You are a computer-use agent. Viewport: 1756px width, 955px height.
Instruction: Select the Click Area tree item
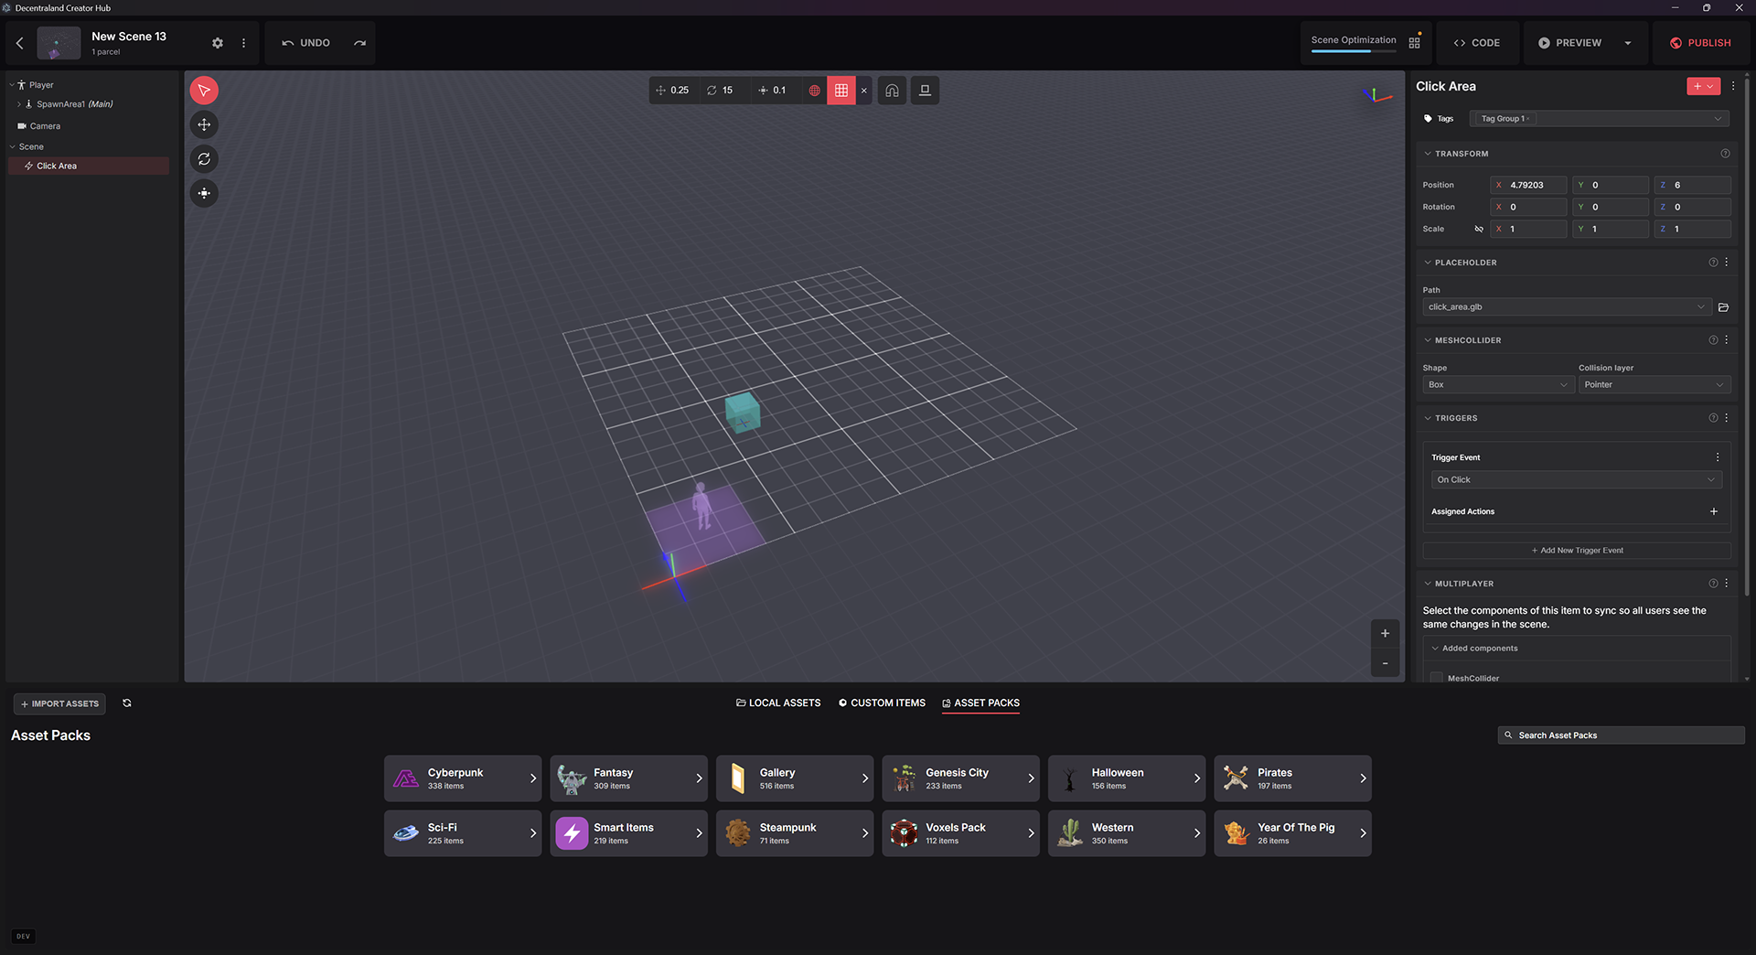click(88, 166)
